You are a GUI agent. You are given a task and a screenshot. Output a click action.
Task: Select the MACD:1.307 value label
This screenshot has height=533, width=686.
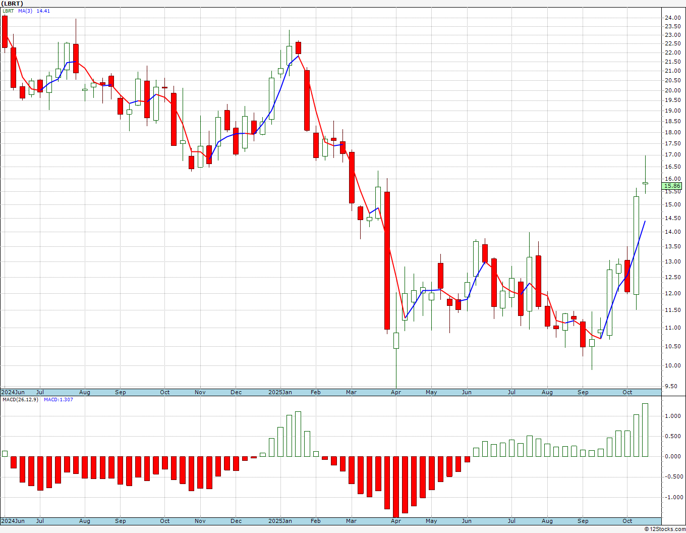[x=59, y=400]
